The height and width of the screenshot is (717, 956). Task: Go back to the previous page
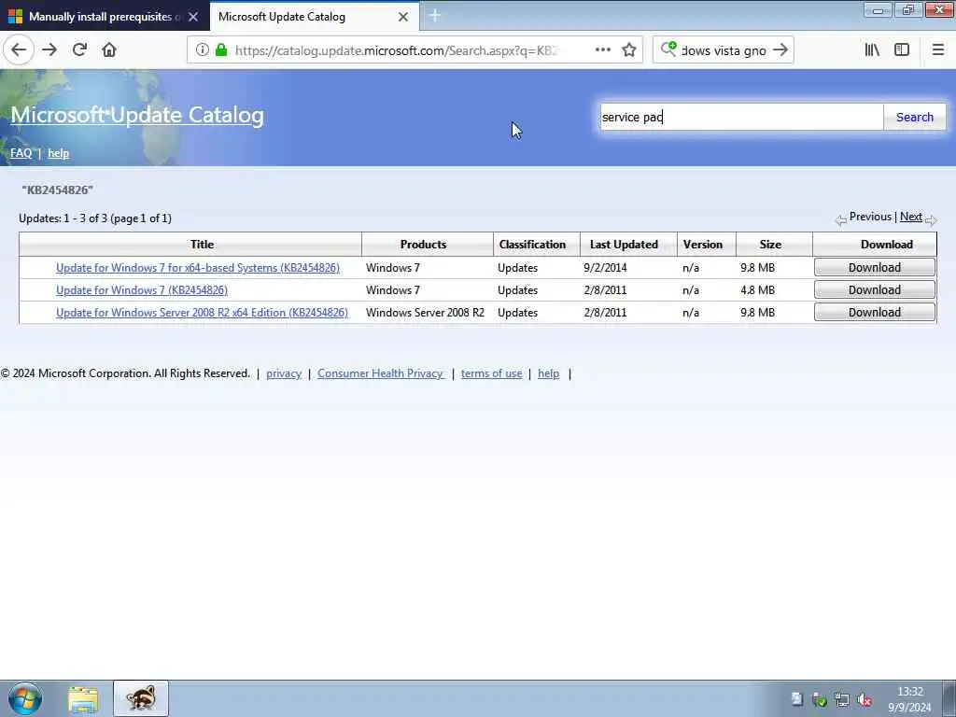pyautogui.click(x=19, y=50)
